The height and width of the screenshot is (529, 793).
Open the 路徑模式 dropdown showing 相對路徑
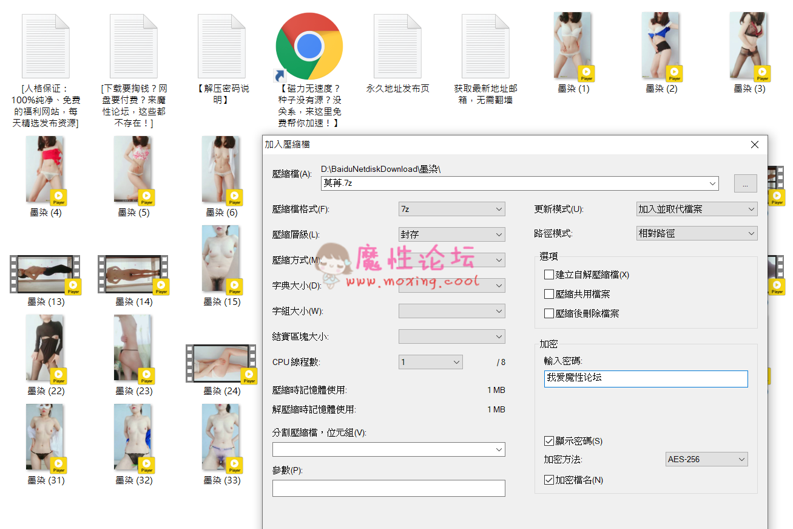tap(697, 233)
